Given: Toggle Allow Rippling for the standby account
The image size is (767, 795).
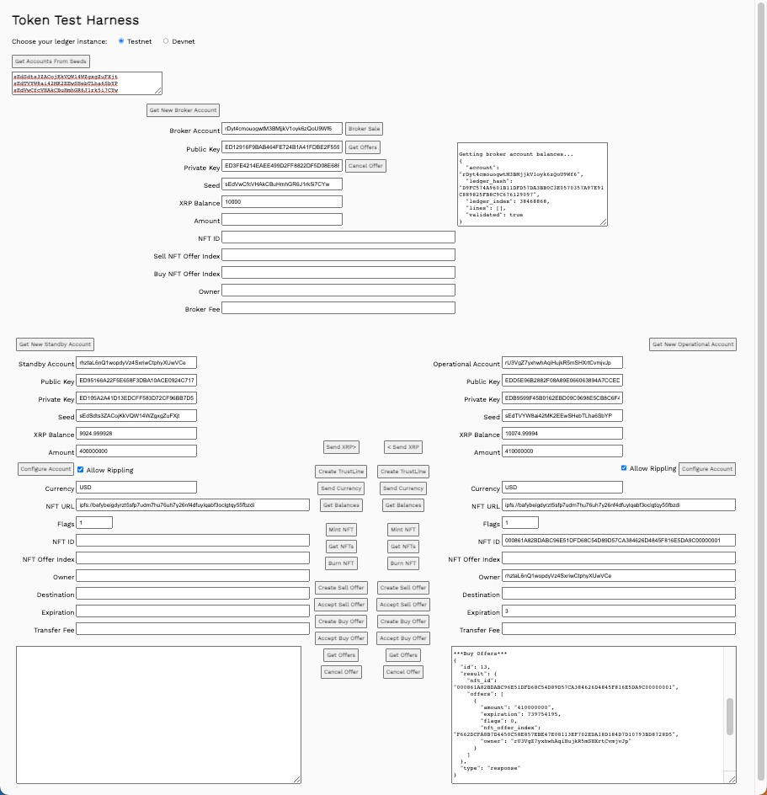Looking at the screenshot, I should [x=81, y=469].
